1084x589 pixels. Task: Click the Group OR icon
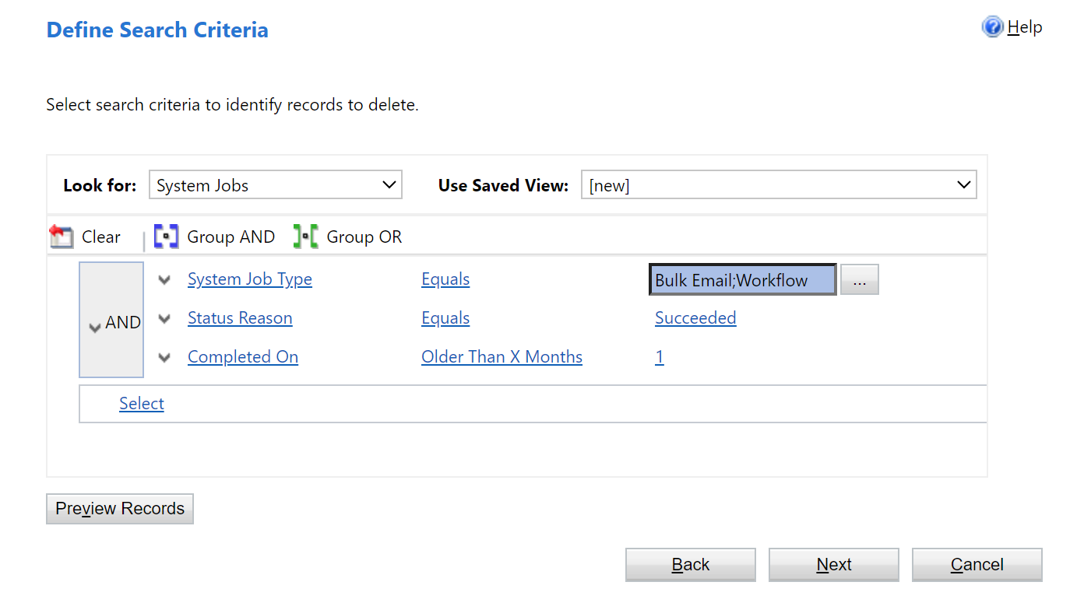pyautogui.click(x=305, y=237)
